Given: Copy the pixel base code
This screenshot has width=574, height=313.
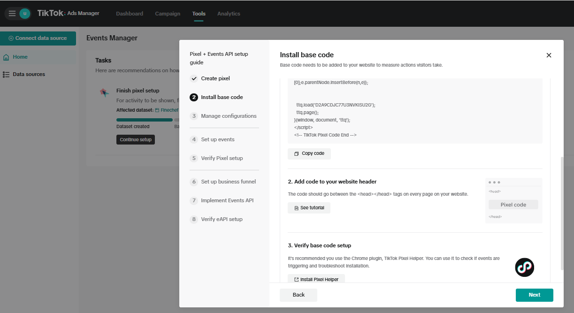Looking at the screenshot, I should [x=309, y=153].
